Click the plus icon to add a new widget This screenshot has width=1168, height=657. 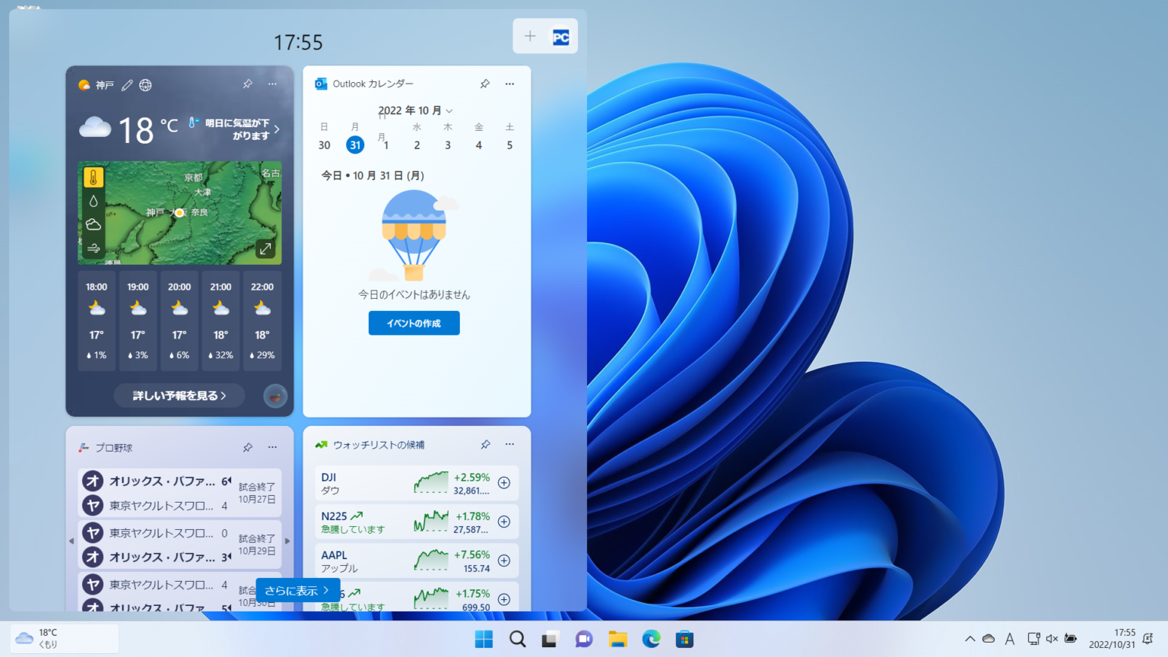point(530,36)
